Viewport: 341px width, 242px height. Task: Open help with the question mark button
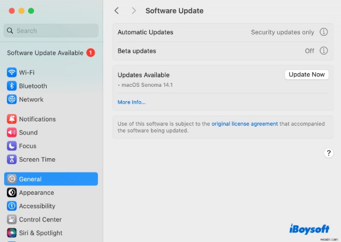[329, 153]
